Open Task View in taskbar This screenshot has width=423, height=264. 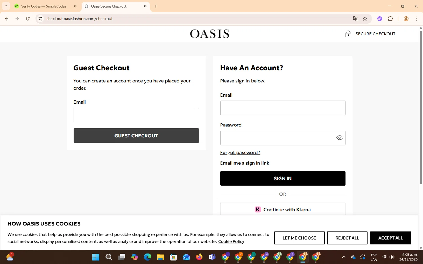point(122,257)
